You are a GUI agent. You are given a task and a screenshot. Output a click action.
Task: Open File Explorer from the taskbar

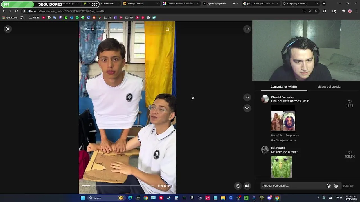coord(223,198)
